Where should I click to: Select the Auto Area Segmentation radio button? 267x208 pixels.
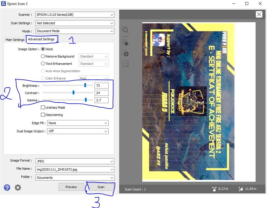(x=43, y=71)
